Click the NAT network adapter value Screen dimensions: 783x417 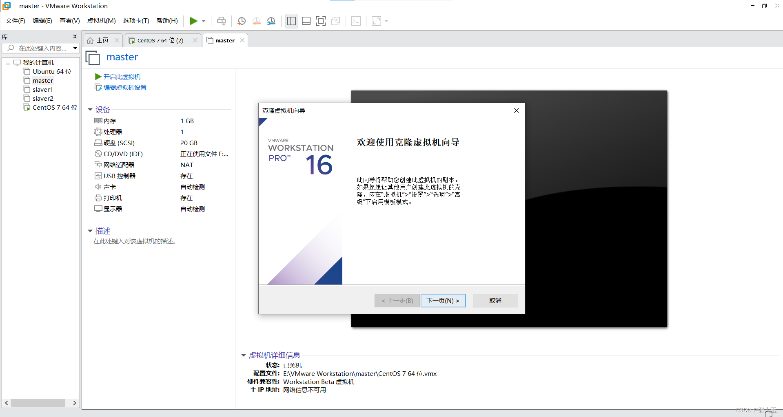pyautogui.click(x=187, y=165)
